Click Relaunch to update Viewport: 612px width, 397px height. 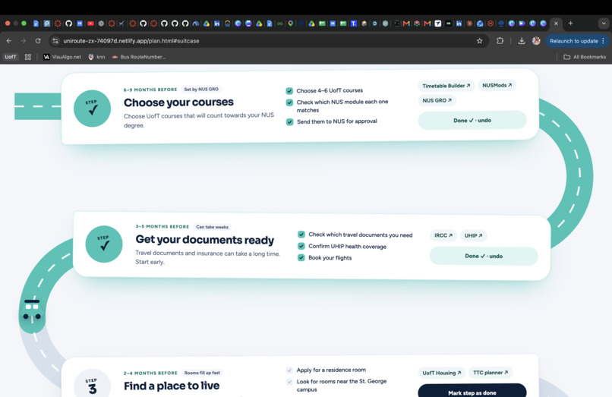574,40
